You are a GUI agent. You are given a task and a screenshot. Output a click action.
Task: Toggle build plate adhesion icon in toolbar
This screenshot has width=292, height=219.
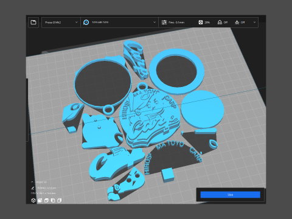tap(237, 23)
